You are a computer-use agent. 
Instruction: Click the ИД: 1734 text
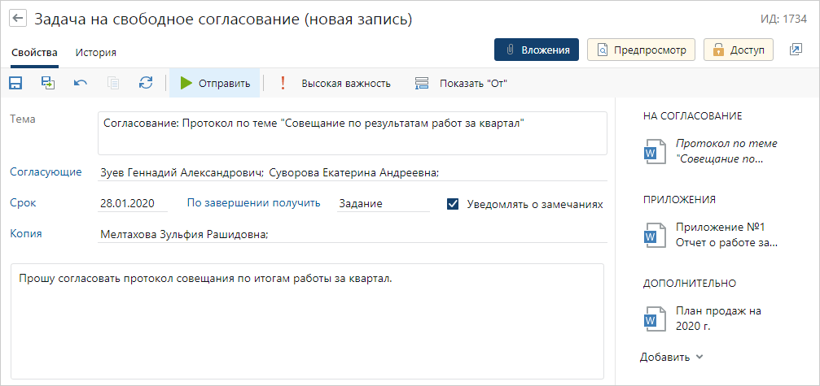(x=783, y=20)
